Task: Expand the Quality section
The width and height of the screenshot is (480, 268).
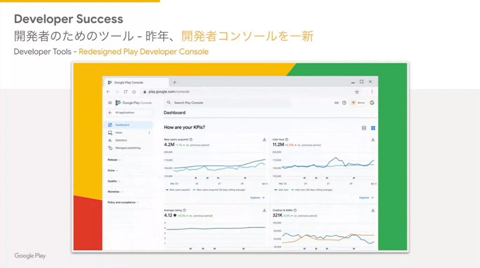Action: click(x=114, y=181)
